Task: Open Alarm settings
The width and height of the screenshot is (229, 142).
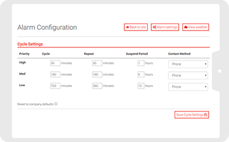Action: [165, 27]
